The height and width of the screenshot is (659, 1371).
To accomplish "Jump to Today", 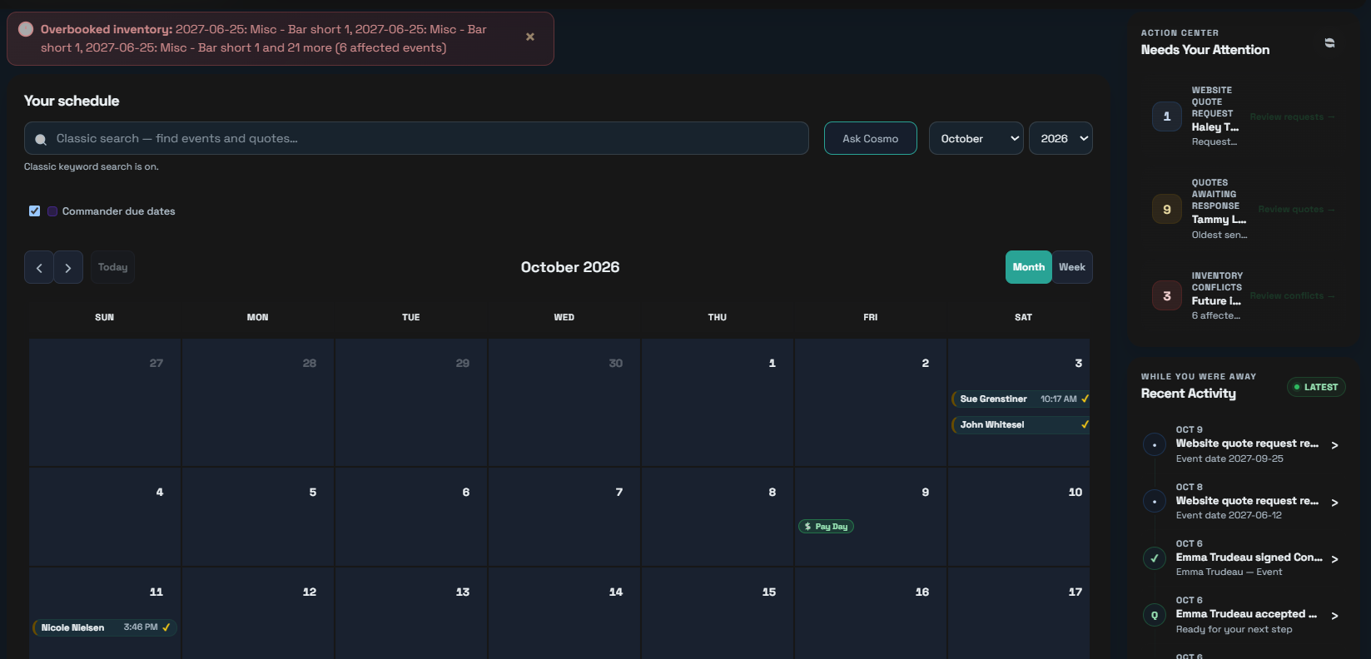I will pyautogui.click(x=112, y=267).
